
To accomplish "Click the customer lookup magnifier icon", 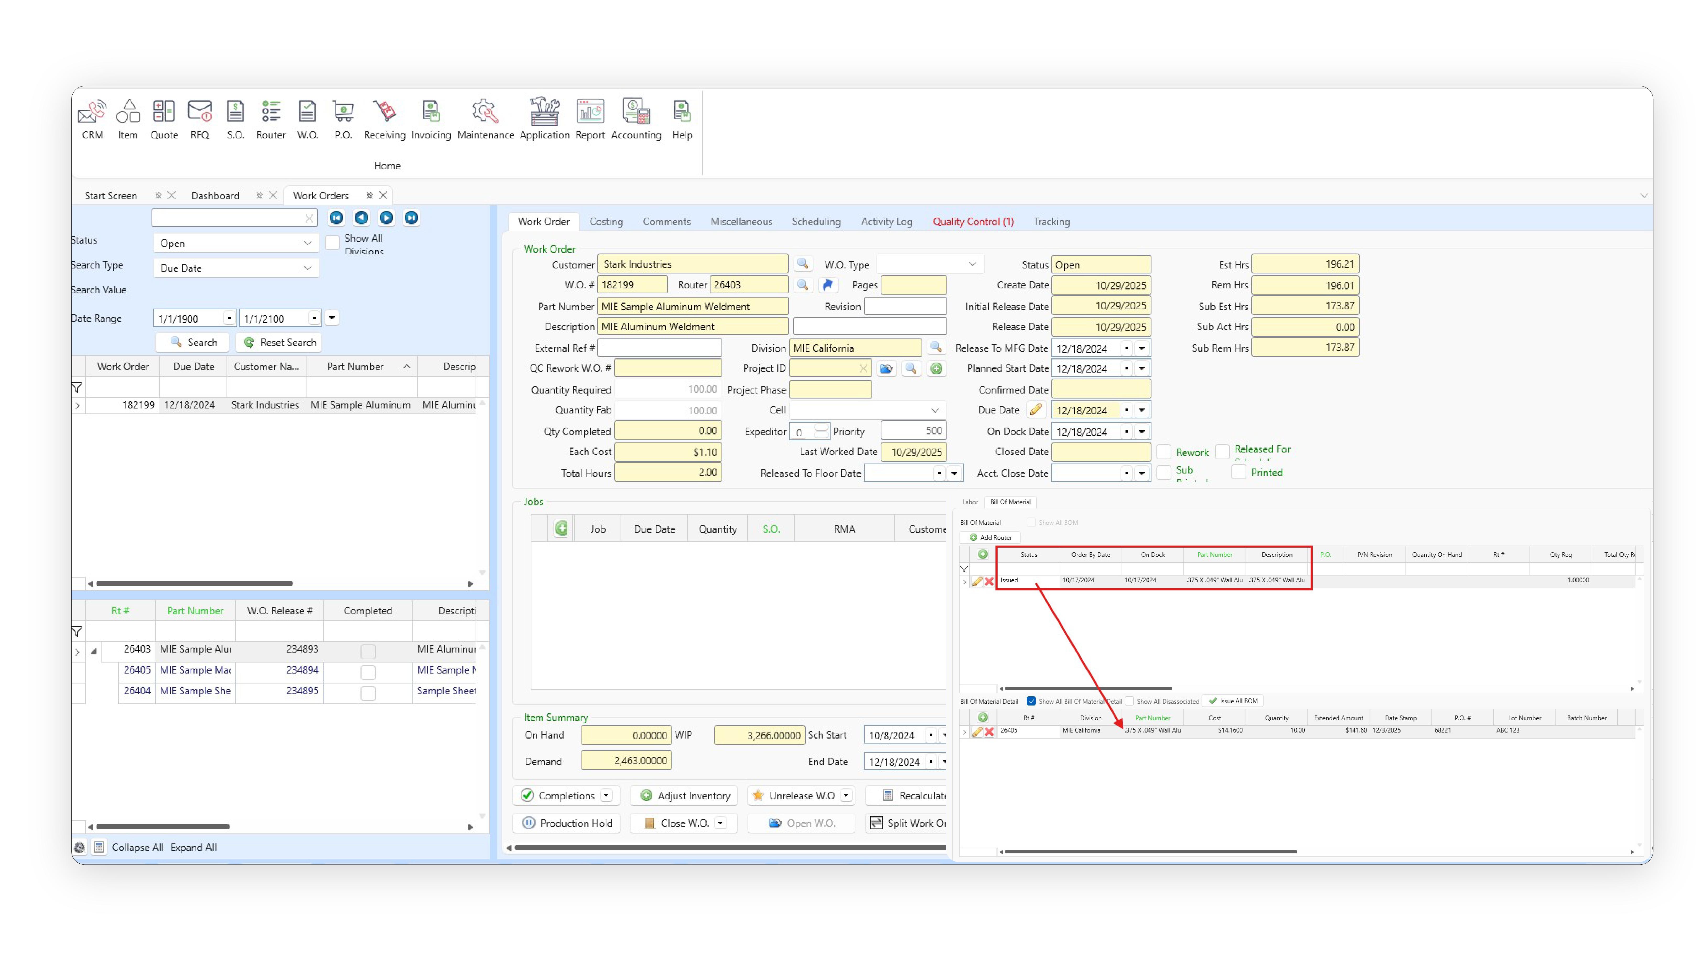I will point(803,264).
